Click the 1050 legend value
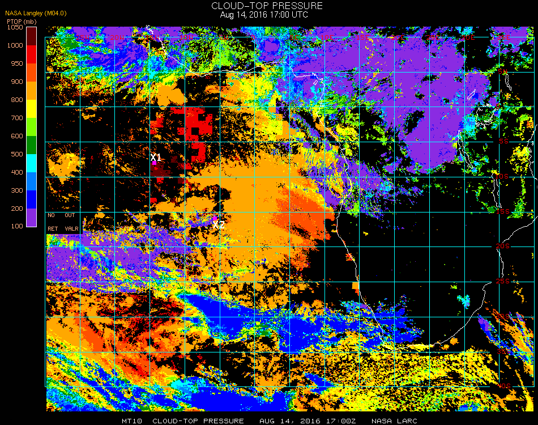The image size is (538, 425). (x=15, y=27)
